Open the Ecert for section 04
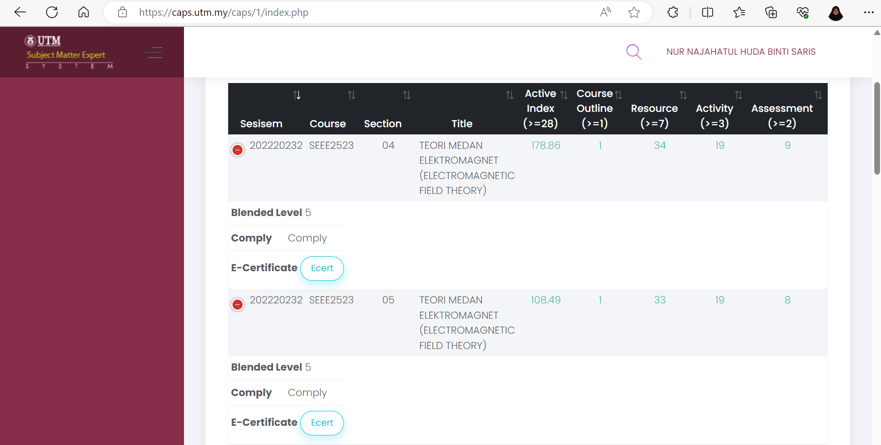Screen dimensions: 881x445 coord(322,268)
